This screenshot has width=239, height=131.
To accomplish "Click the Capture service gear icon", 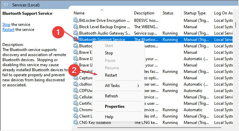I will pos(75,78).
